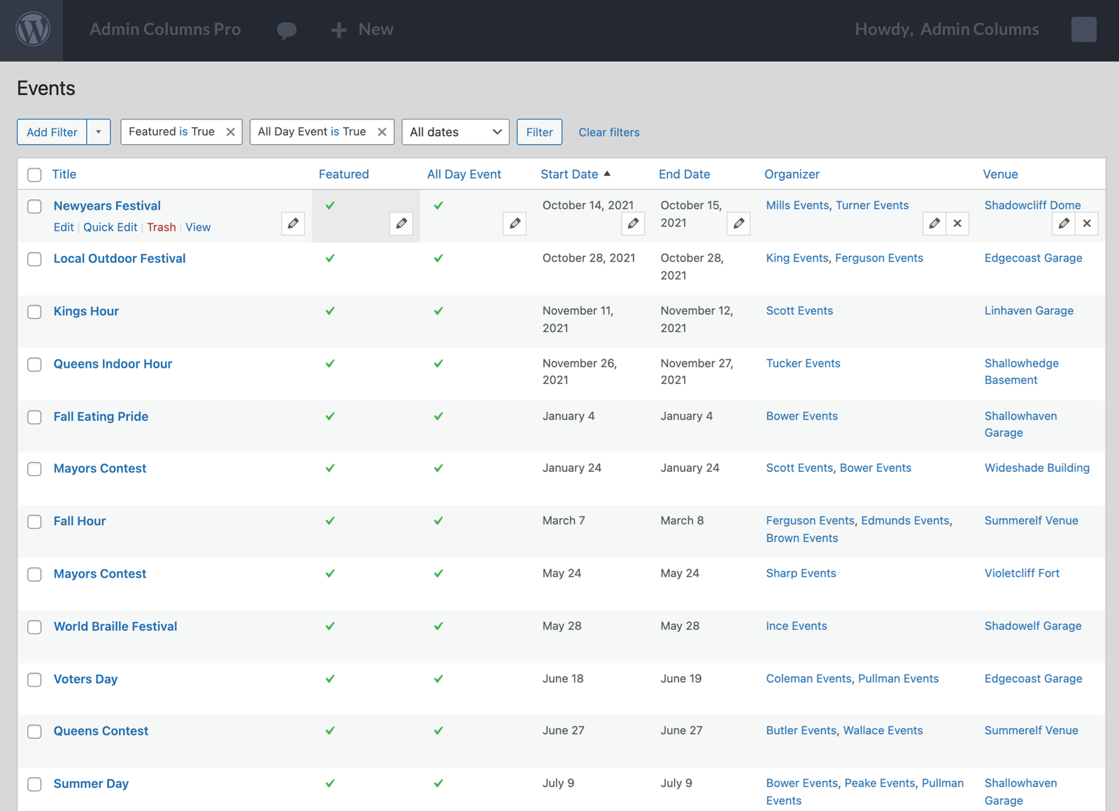Edit the October 14, 2021 start date with the pencil

pyautogui.click(x=633, y=224)
